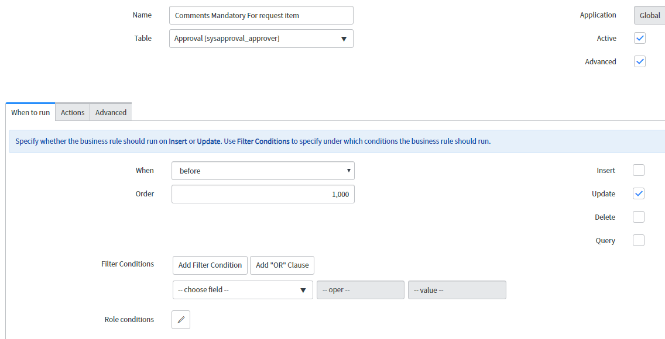Open the When dropdown set to before
The height and width of the screenshot is (339, 665).
pos(263,171)
